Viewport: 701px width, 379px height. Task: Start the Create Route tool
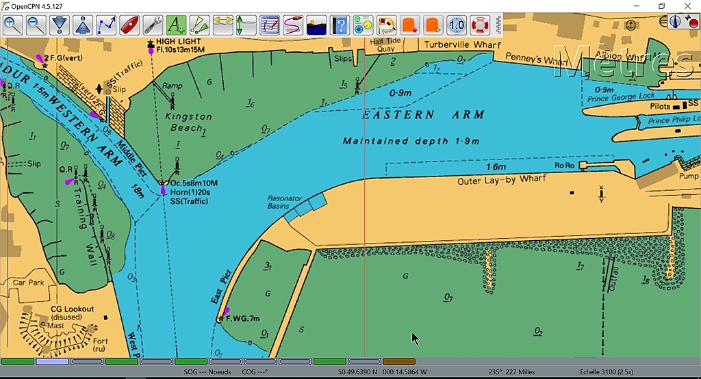pos(106,25)
